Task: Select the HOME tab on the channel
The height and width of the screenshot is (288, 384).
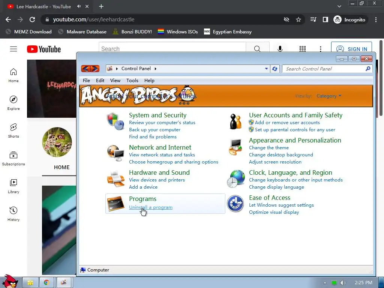Action: click(62, 168)
